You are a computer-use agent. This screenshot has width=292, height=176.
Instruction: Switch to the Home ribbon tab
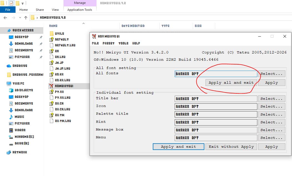tap(24, 10)
